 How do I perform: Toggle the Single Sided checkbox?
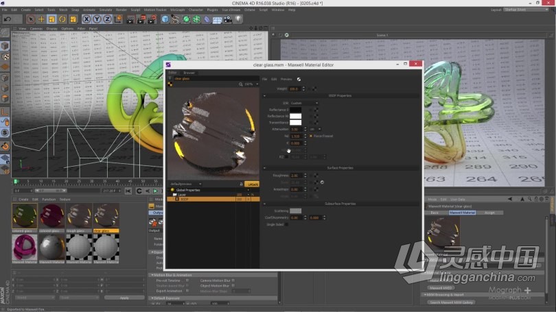point(286,224)
